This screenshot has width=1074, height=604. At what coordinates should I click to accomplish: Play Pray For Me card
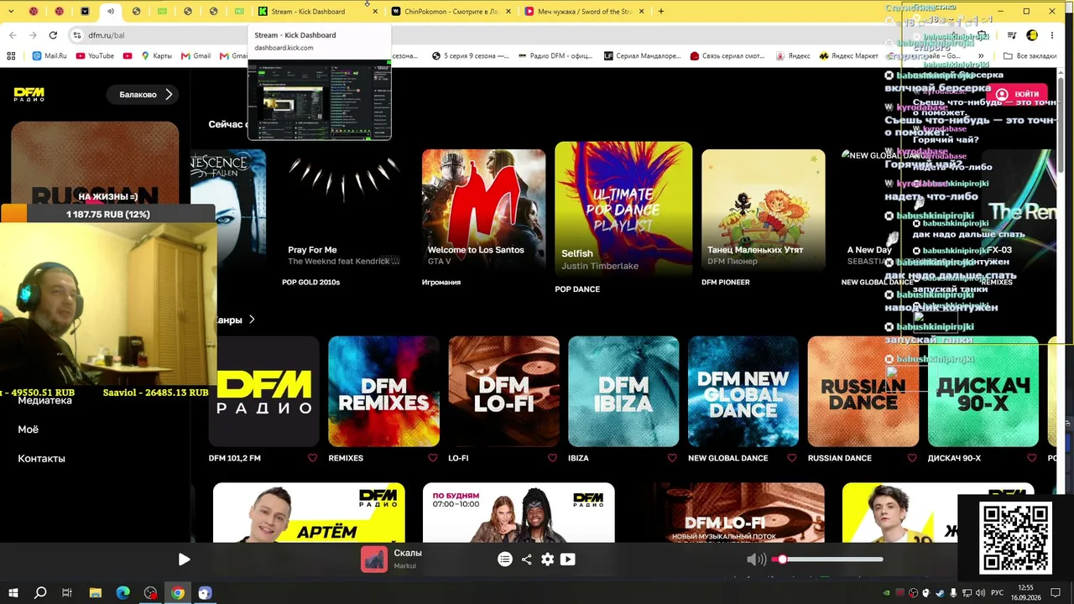pos(344,210)
